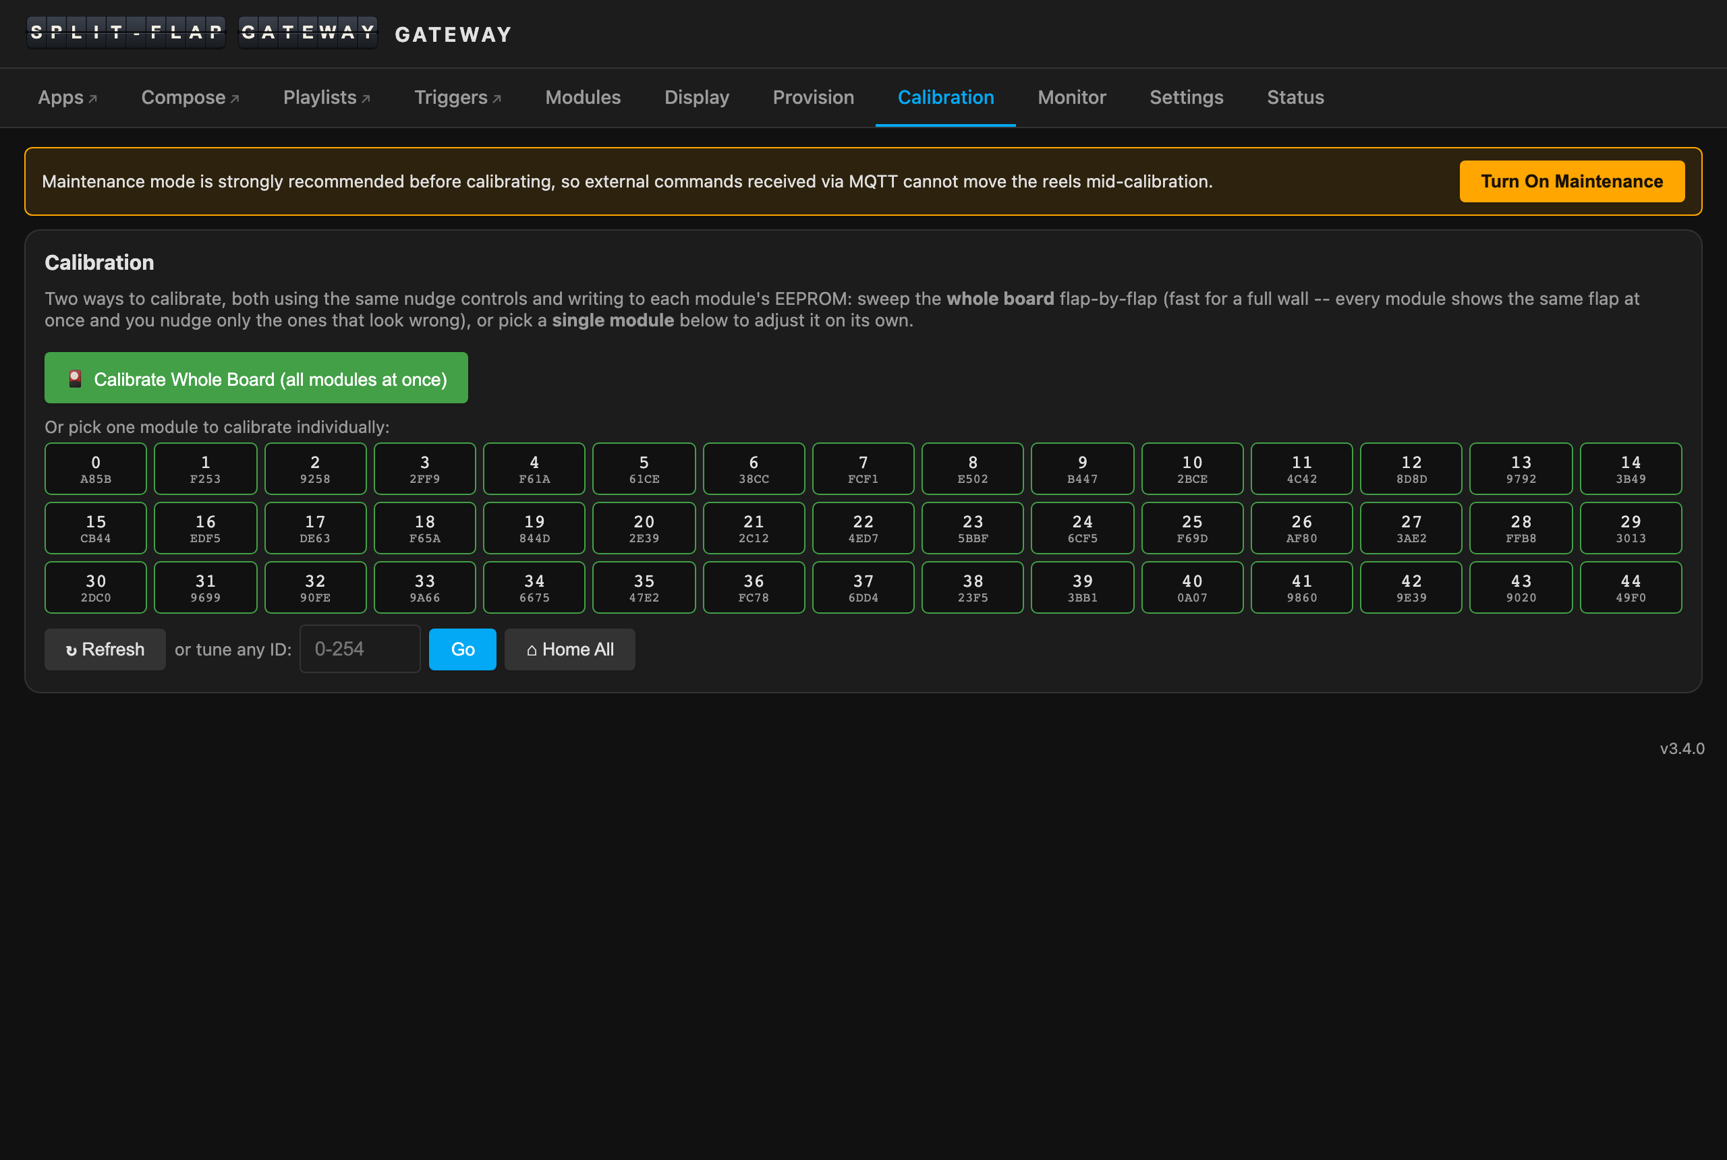This screenshot has height=1160, width=1727.
Task: Open module 16 EDF5 calibration
Action: coord(205,528)
